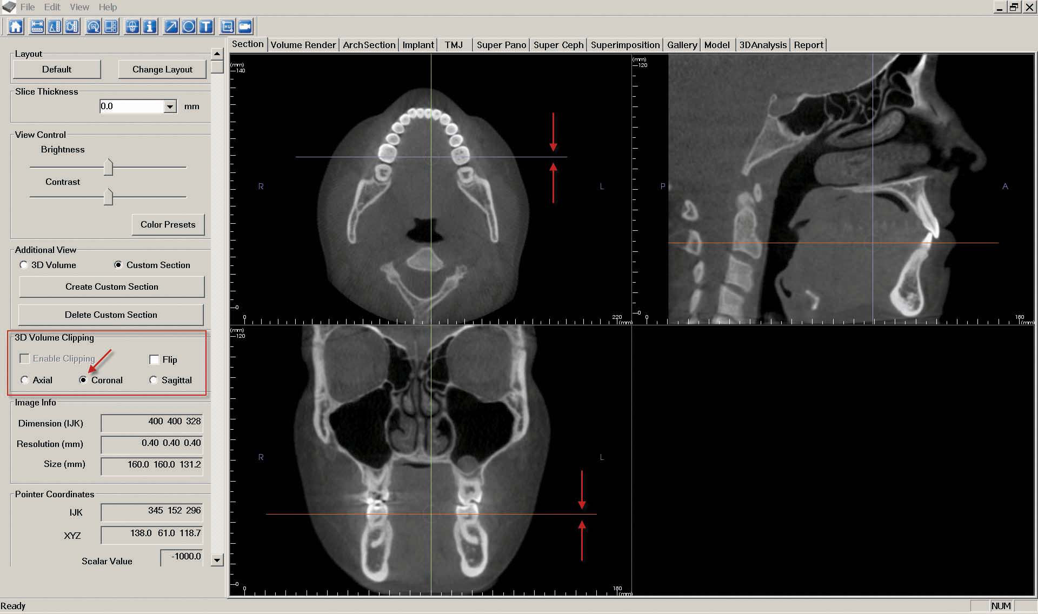This screenshot has width=1038, height=614.
Task: Open the Slice Thickness dropdown
Action: pyautogui.click(x=170, y=106)
